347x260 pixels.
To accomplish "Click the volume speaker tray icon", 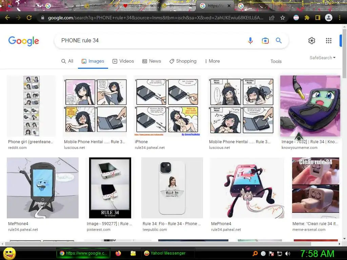I will click(288, 254).
